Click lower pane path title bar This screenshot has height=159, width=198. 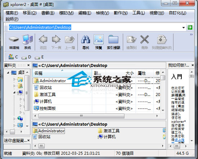pyautogui.click(x=99, y=124)
